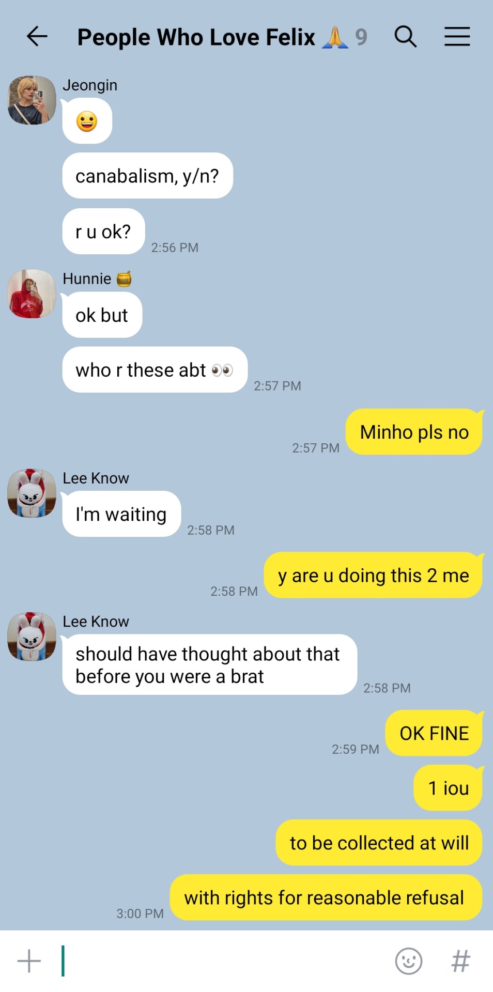Screen dimensions: 493x992
Task: Tap Lee Know's avatar beside brat message
Action: pyautogui.click(x=32, y=637)
